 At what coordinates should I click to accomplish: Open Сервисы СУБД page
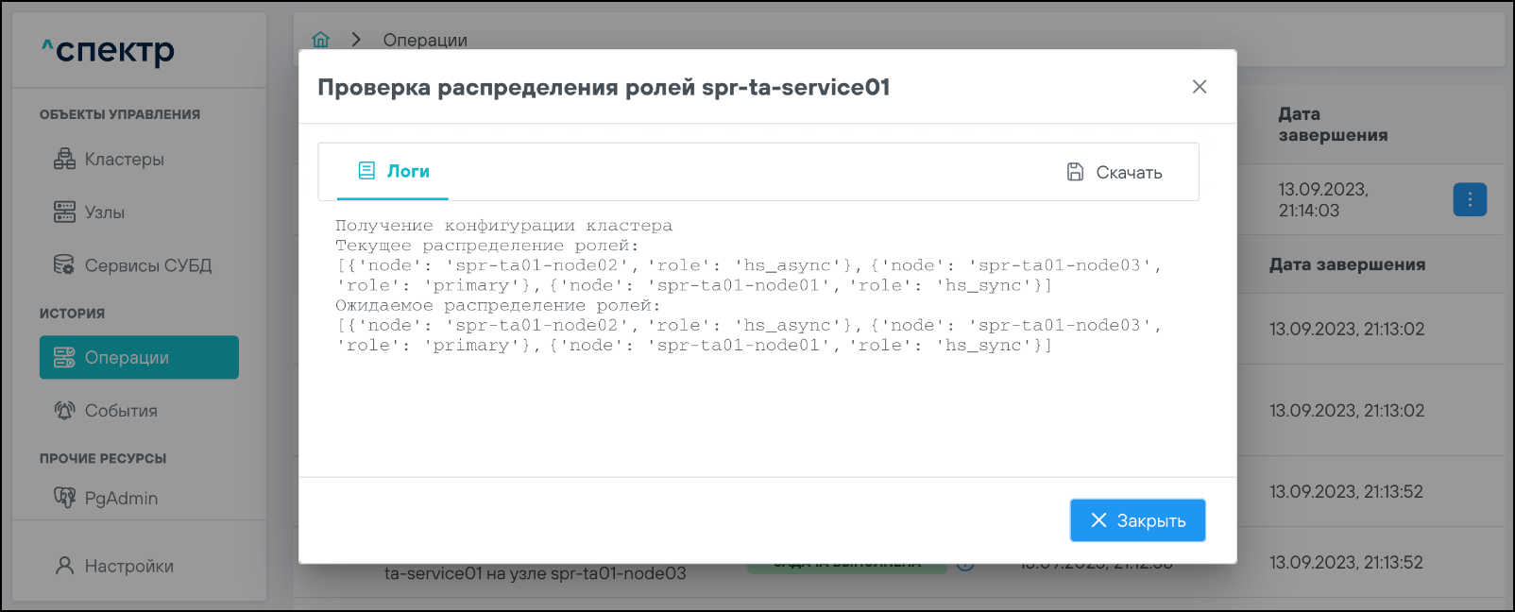click(146, 265)
